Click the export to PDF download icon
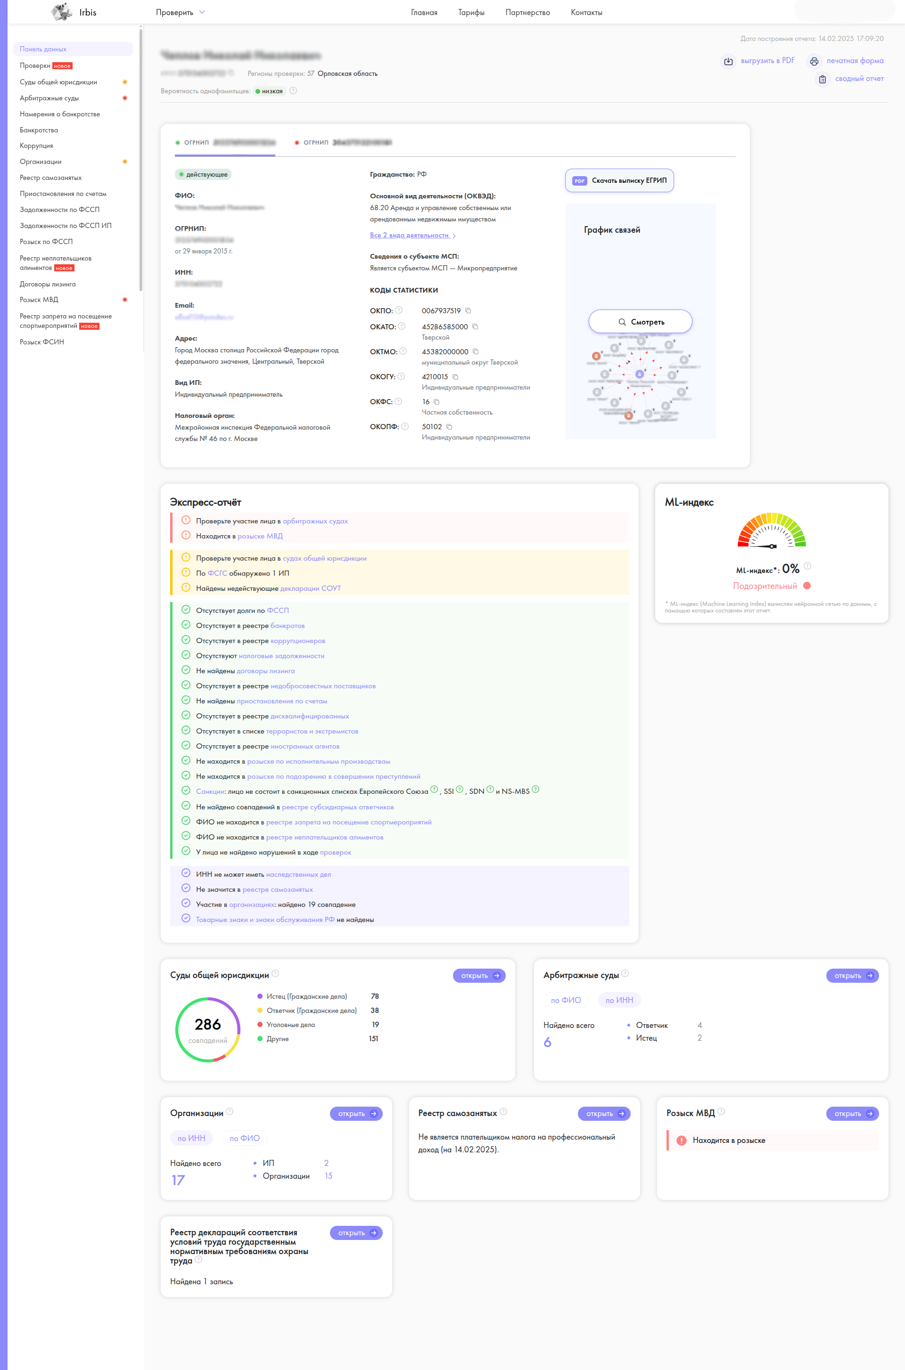This screenshot has width=905, height=1370. coord(728,61)
